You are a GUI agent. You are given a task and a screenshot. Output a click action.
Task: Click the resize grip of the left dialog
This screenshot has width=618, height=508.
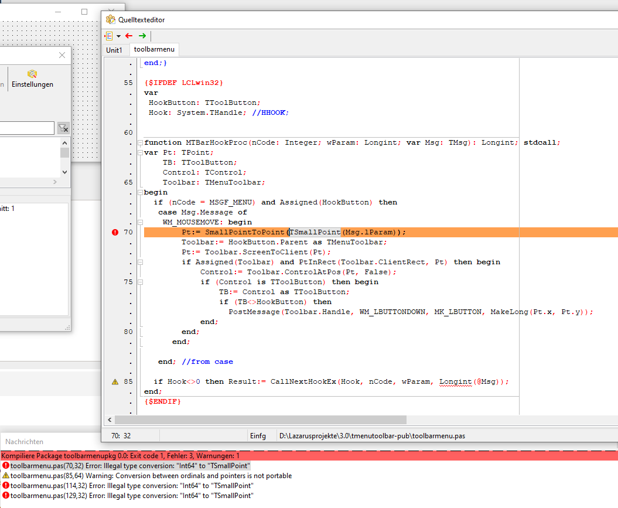67,328
